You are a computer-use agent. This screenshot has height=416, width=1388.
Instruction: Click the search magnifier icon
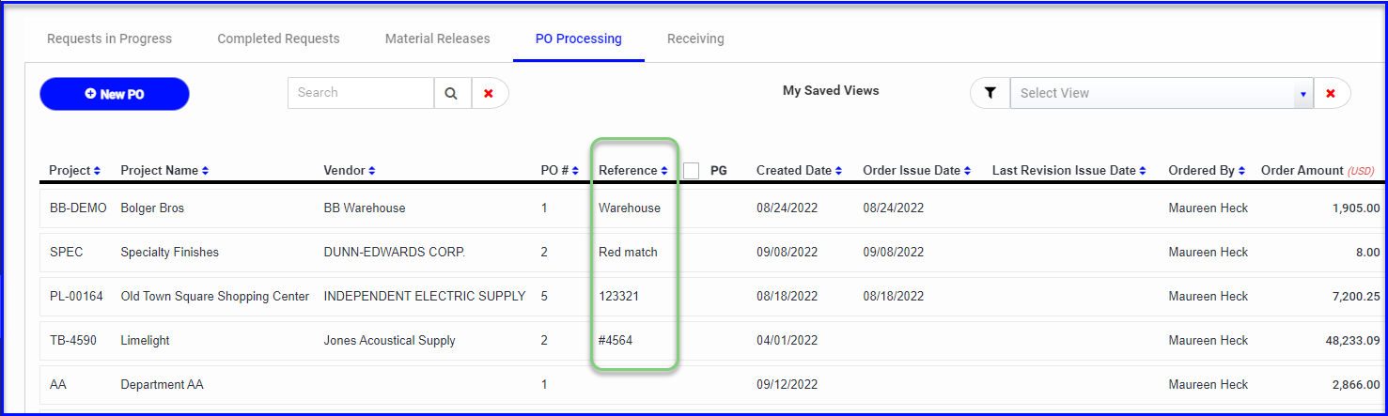(x=451, y=93)
